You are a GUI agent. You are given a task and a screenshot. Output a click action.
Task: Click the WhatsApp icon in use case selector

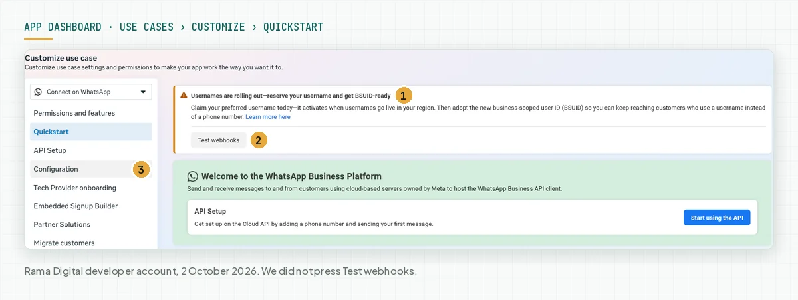click(39, 92)
